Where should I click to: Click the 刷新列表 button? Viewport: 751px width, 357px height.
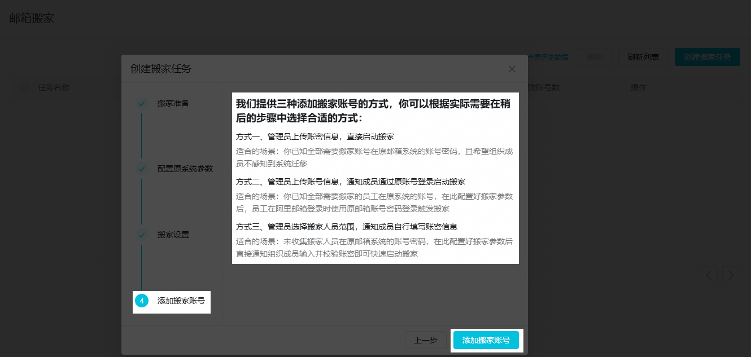click(x=643, y=57)
